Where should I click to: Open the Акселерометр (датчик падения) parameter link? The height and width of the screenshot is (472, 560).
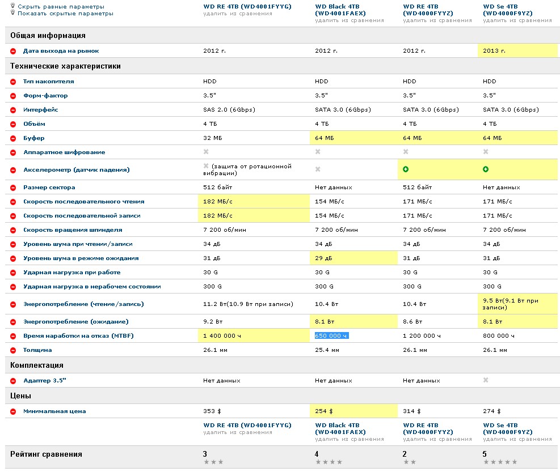point(77,170)
